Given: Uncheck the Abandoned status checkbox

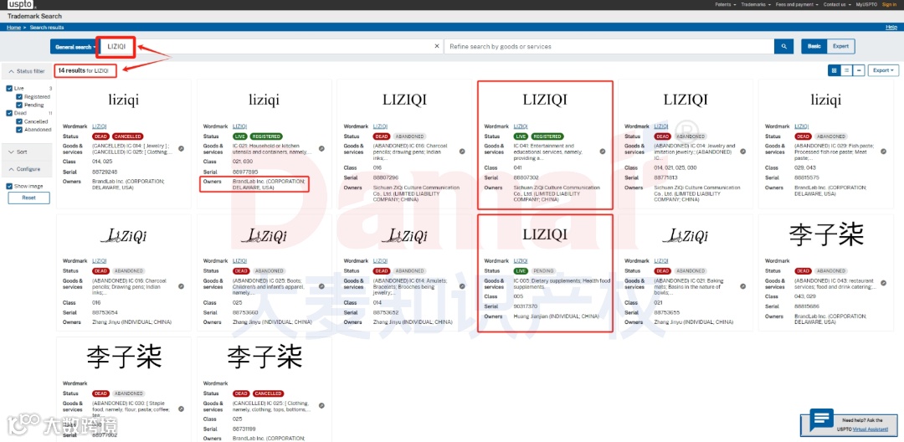Looking at the screenshot, I should (19, 130).
